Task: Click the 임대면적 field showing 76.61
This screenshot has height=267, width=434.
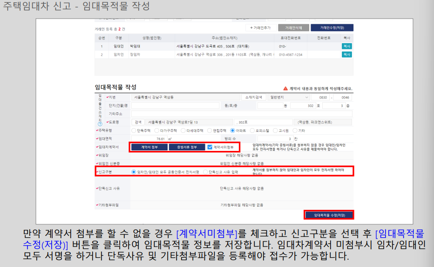Action: (x=149, y=139)
